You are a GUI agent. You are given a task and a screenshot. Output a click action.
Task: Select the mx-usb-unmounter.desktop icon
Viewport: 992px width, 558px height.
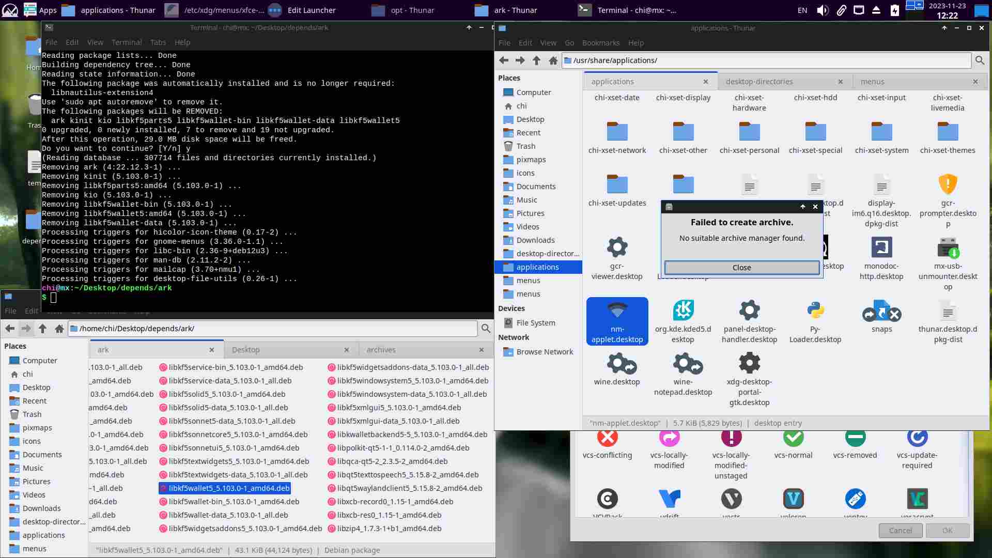(x=948, y=248)
